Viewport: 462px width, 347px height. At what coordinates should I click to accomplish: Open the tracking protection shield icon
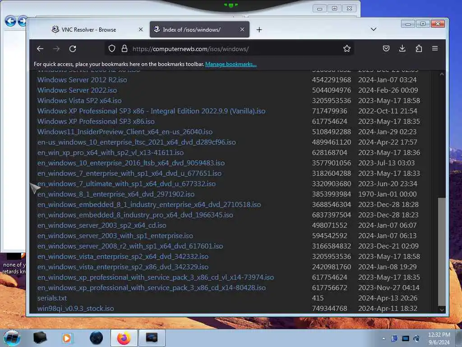[x=112, y=49]
